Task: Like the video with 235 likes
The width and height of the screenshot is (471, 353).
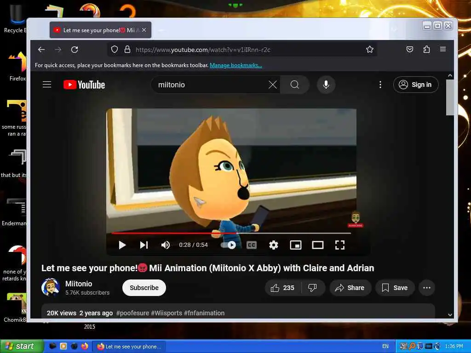Action: 283,288
